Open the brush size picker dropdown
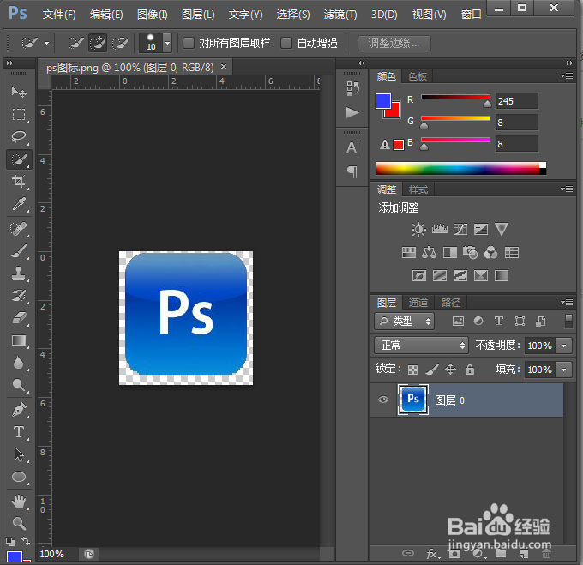The width and height of the screenshot is (583, 565). tap(168, 43)
